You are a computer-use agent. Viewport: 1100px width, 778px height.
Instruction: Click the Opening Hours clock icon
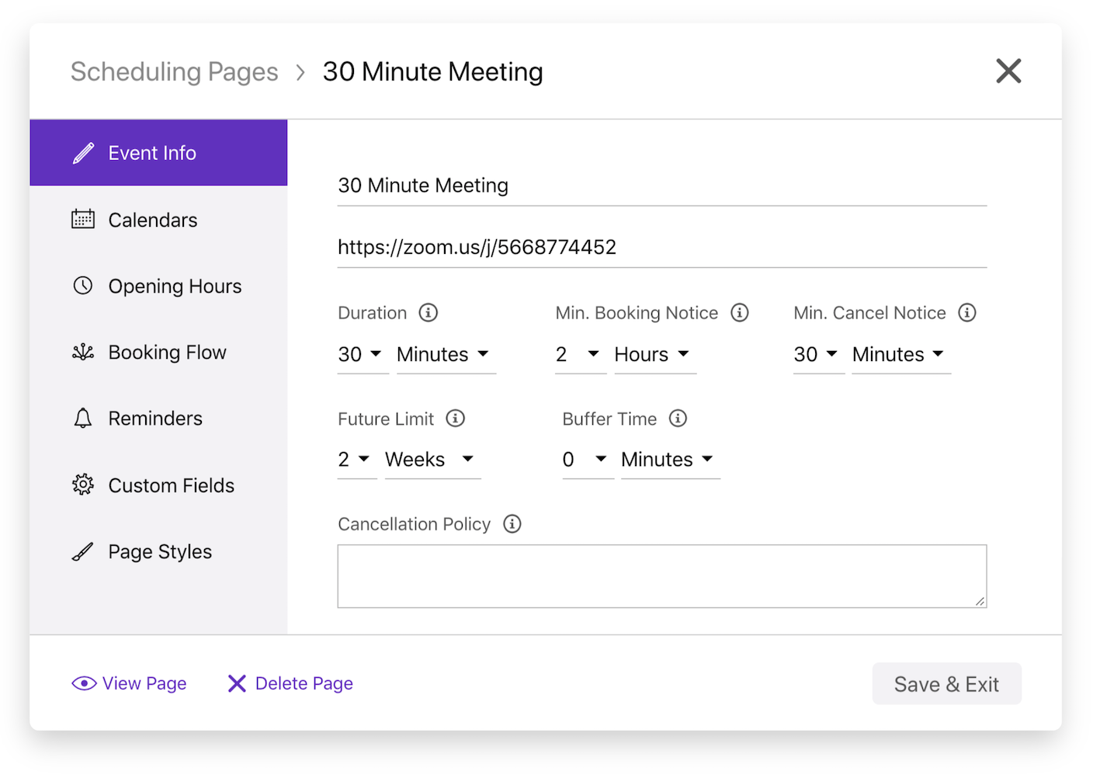(x=83, y=286)
